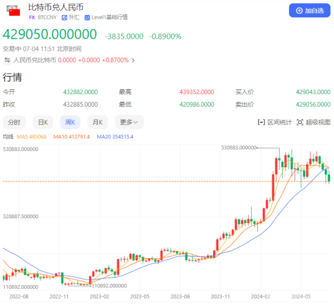The width and height of the screenshot is (334, 305).
Task: Click the 2022-11 date axis label
Action: point(59,297)
